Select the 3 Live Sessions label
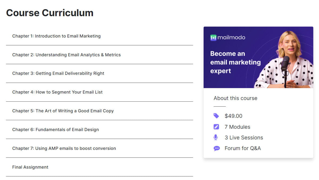This screenshot has height=180, width=319. pos(244,137)
